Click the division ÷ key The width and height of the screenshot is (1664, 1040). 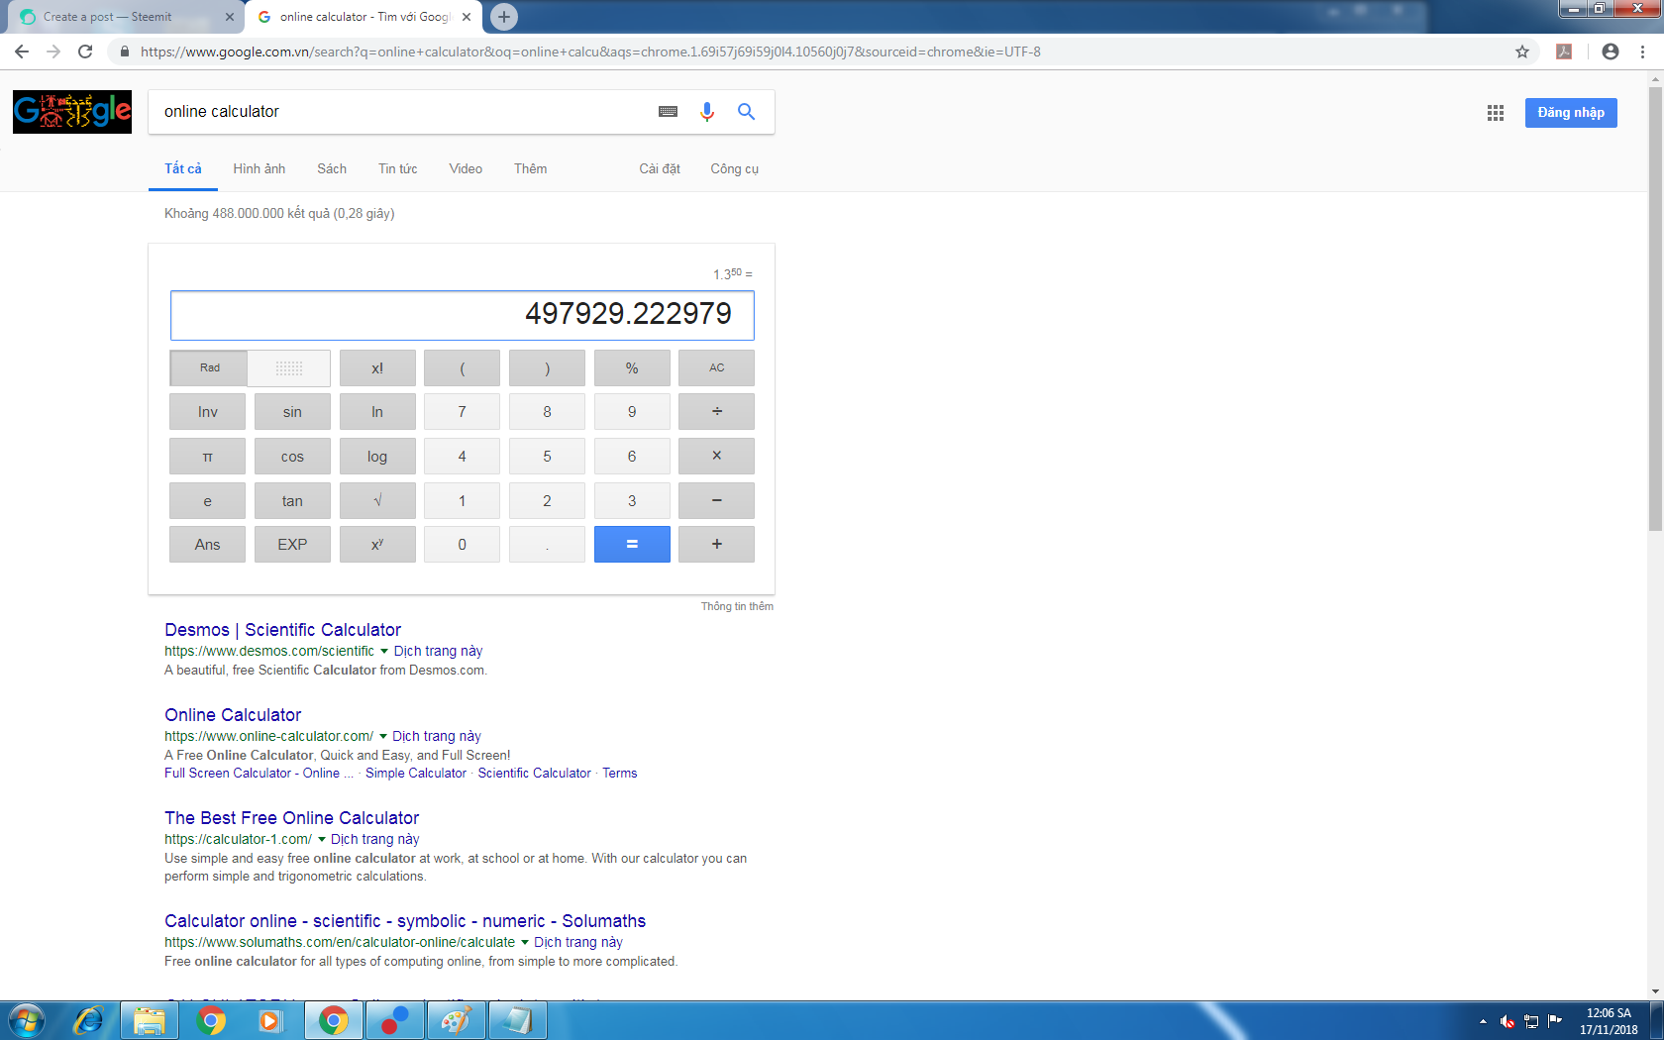tap(717, 412)
